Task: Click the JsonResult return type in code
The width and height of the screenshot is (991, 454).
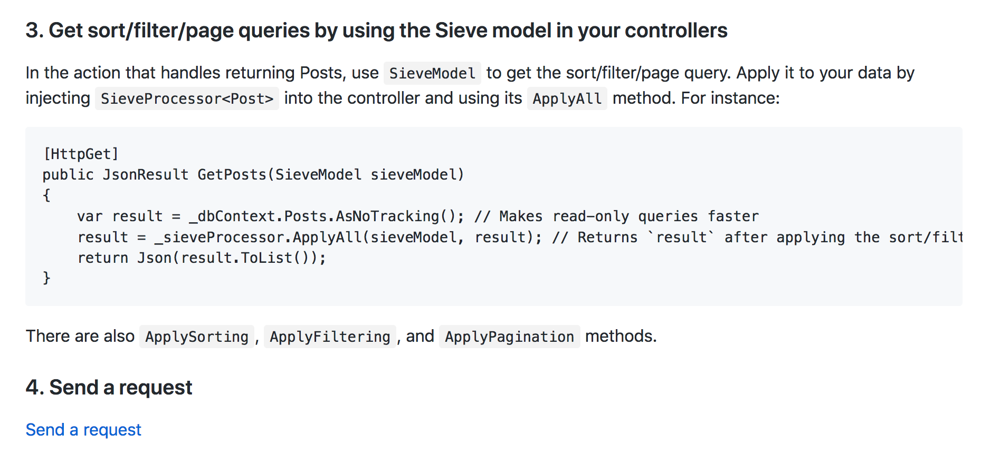Action: pyautogui.click(x=145, y=174)
